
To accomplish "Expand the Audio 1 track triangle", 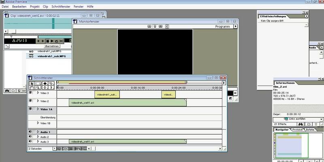I will pyautogui.click(x=38, y=132).
